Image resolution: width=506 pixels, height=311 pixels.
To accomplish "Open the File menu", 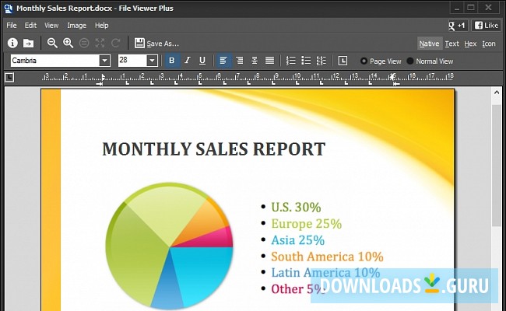I will pyautogui.click(x=12, y=25).
